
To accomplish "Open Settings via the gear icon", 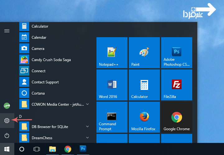I will pos(7,120).
